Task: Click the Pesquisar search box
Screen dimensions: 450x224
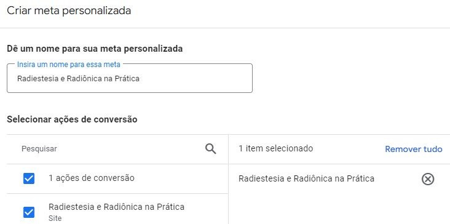Action: pos(112,149)
